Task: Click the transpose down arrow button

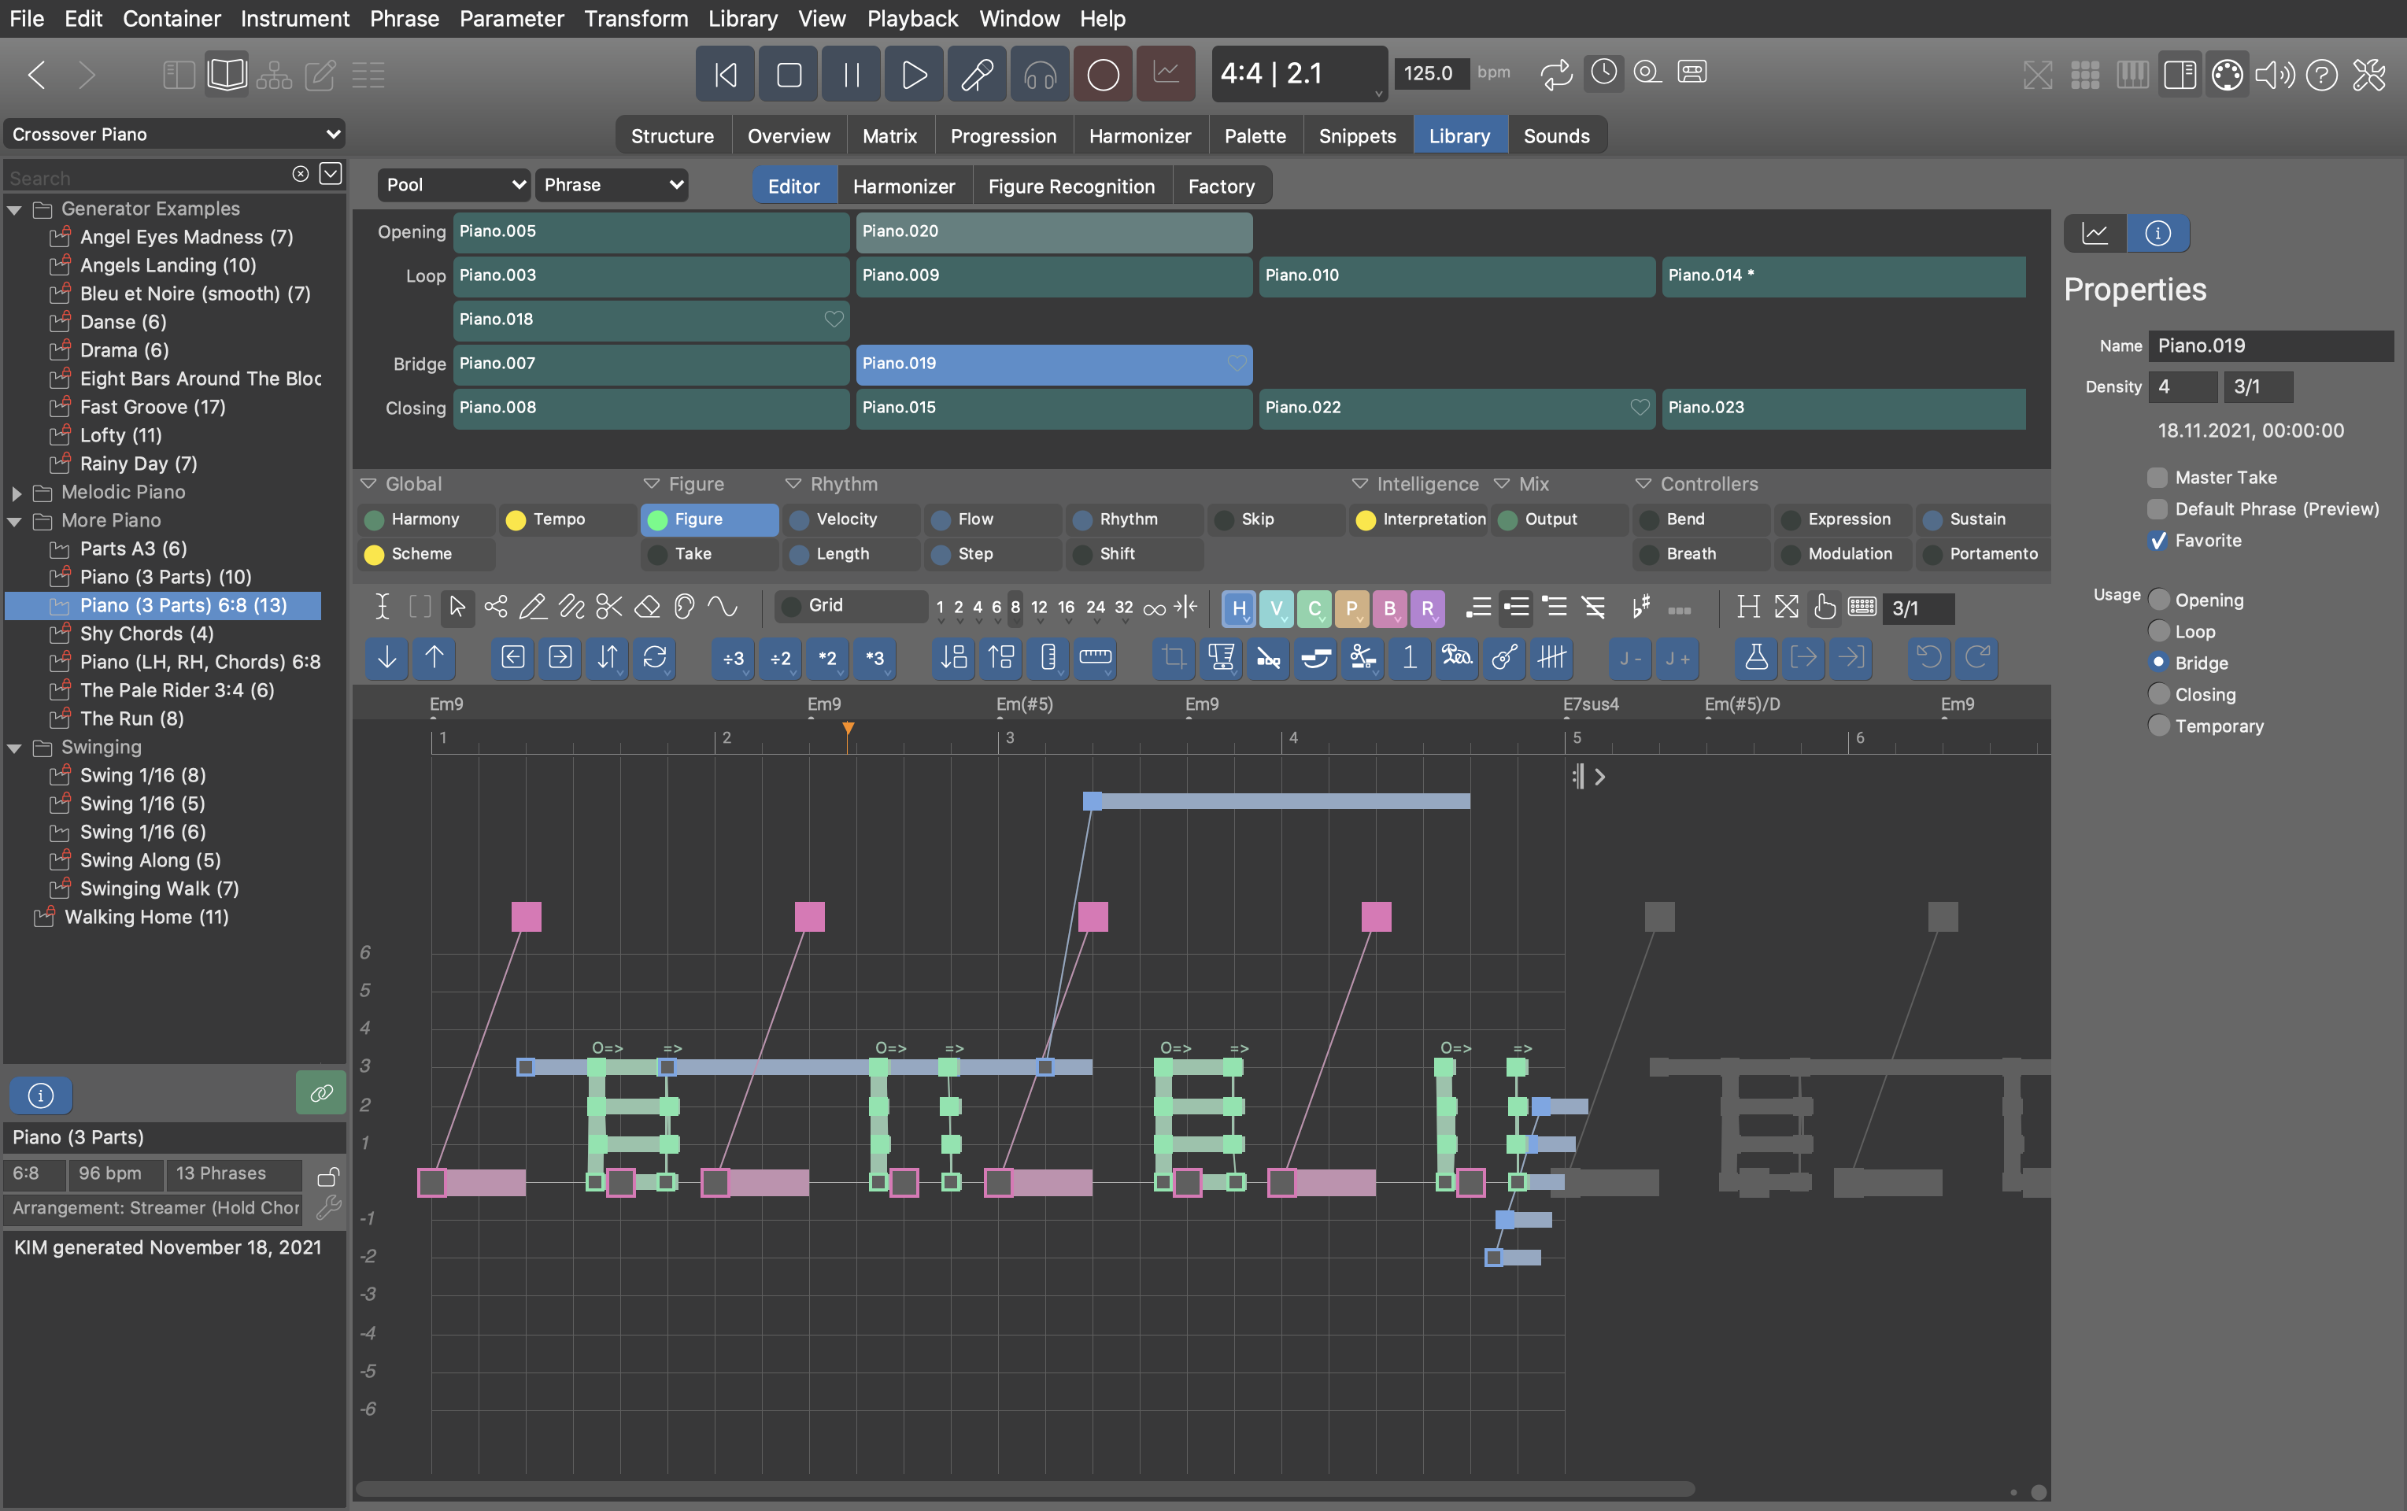Action: pos(388,658)
